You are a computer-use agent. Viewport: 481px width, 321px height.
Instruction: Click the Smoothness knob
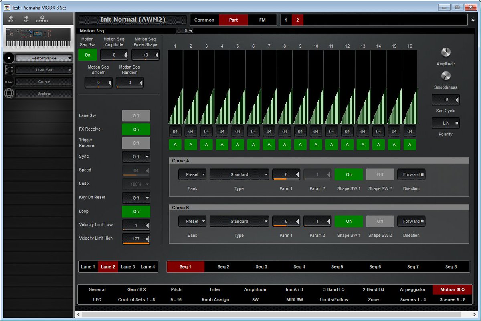446,76
